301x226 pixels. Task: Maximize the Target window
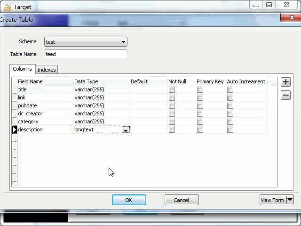269,5
